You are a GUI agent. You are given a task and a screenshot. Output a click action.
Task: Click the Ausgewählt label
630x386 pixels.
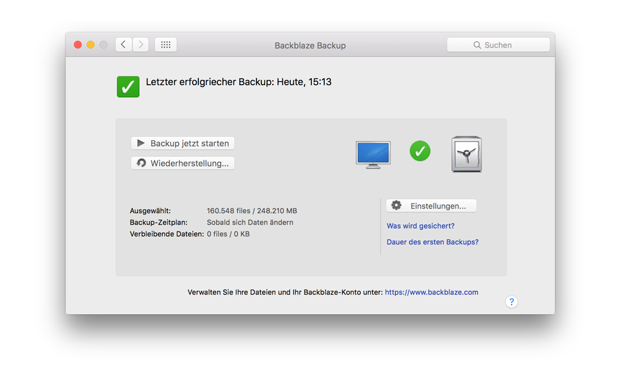pyautogui.click(x=151, y=211)
